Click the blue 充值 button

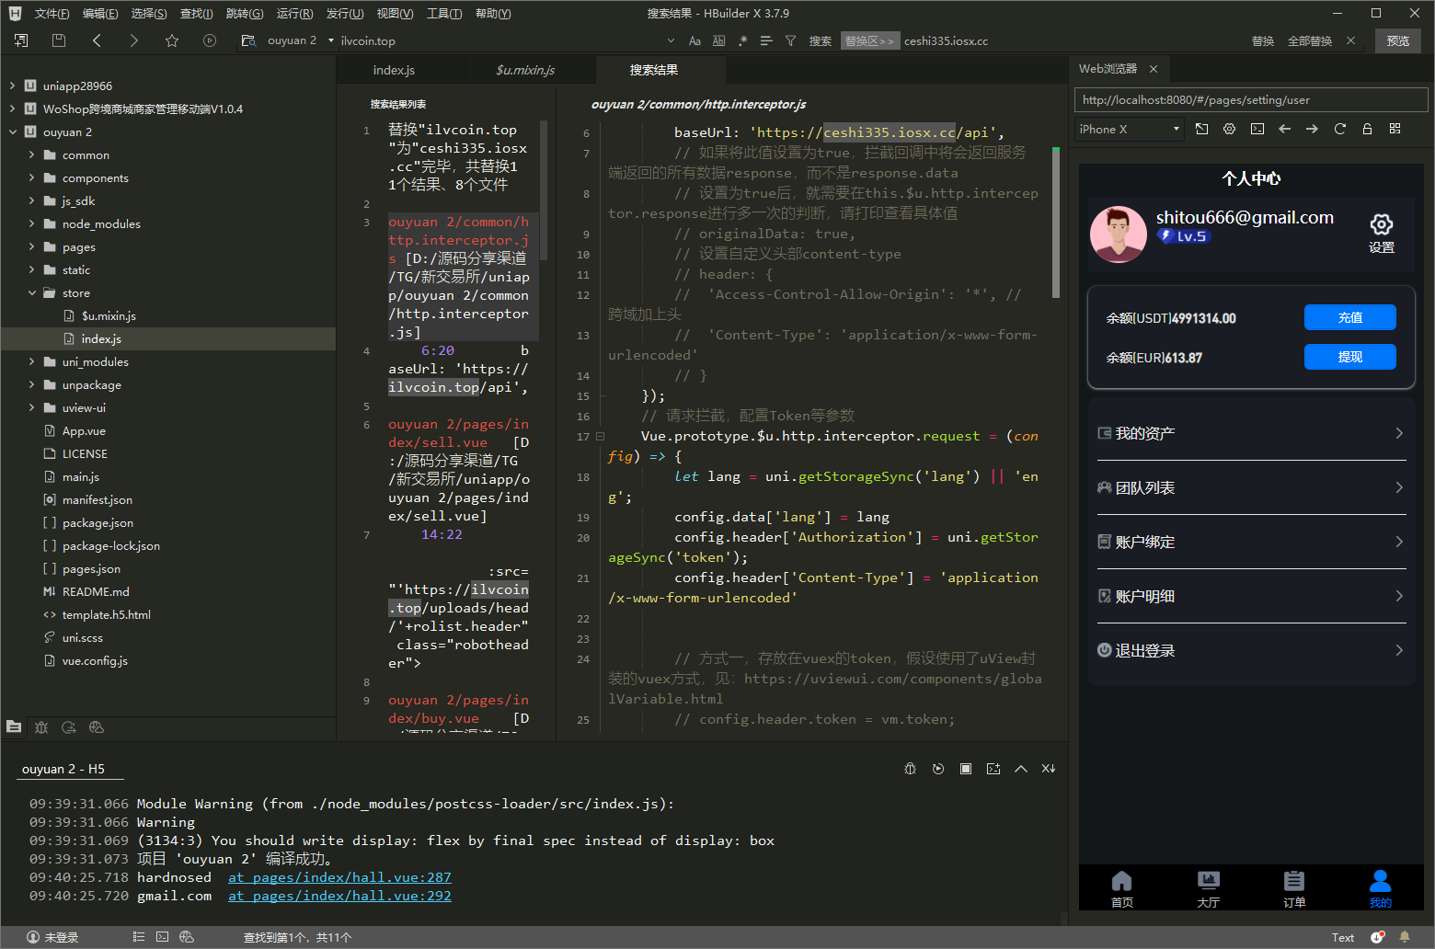[1349, 317]
